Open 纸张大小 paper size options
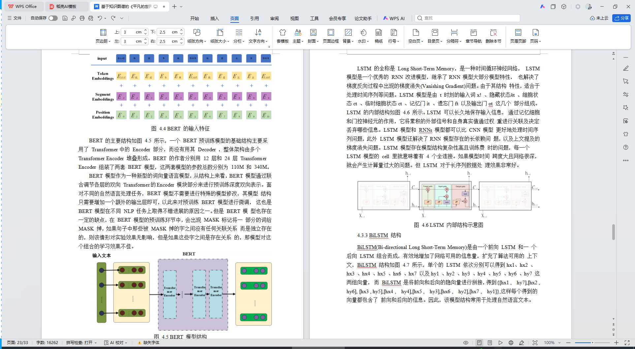 point(220,36)
